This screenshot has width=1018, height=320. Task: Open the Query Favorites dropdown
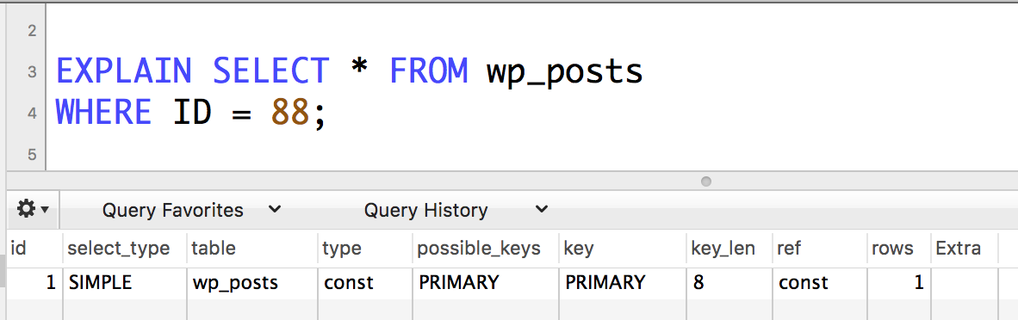point(191,210)
